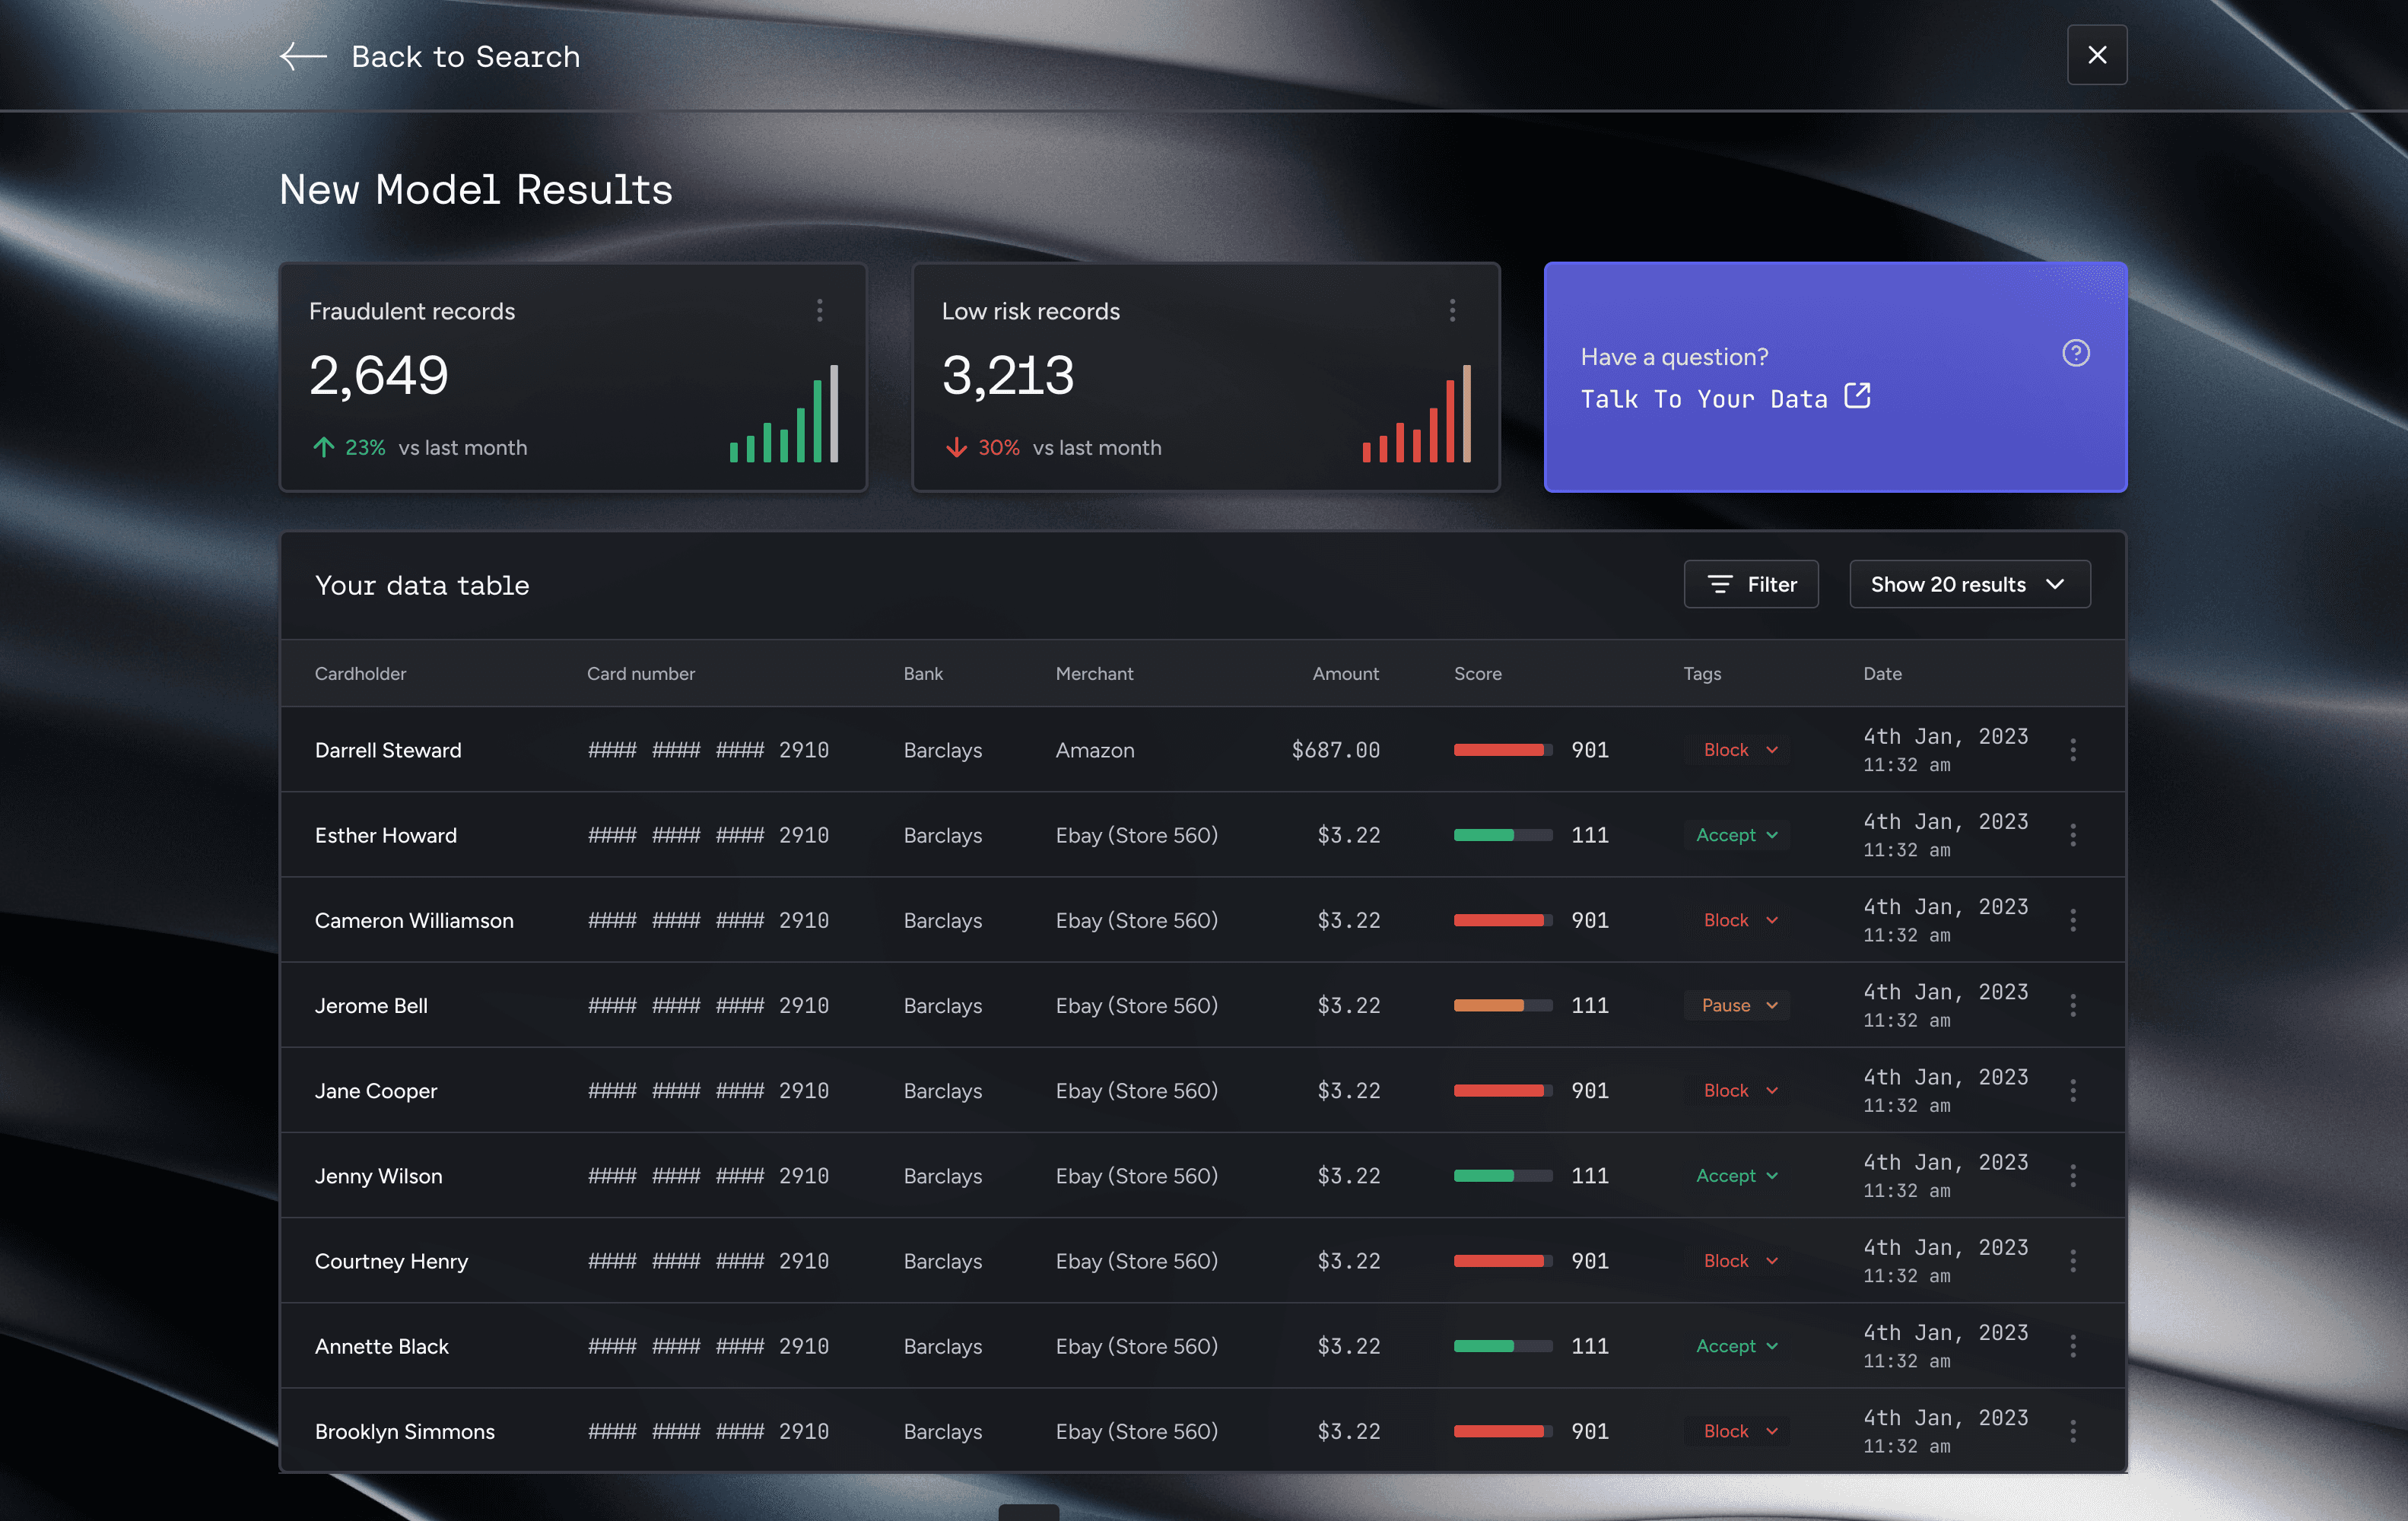Open row actions for Darrell Steward

pyautogui.click(x=2072, y=750)
